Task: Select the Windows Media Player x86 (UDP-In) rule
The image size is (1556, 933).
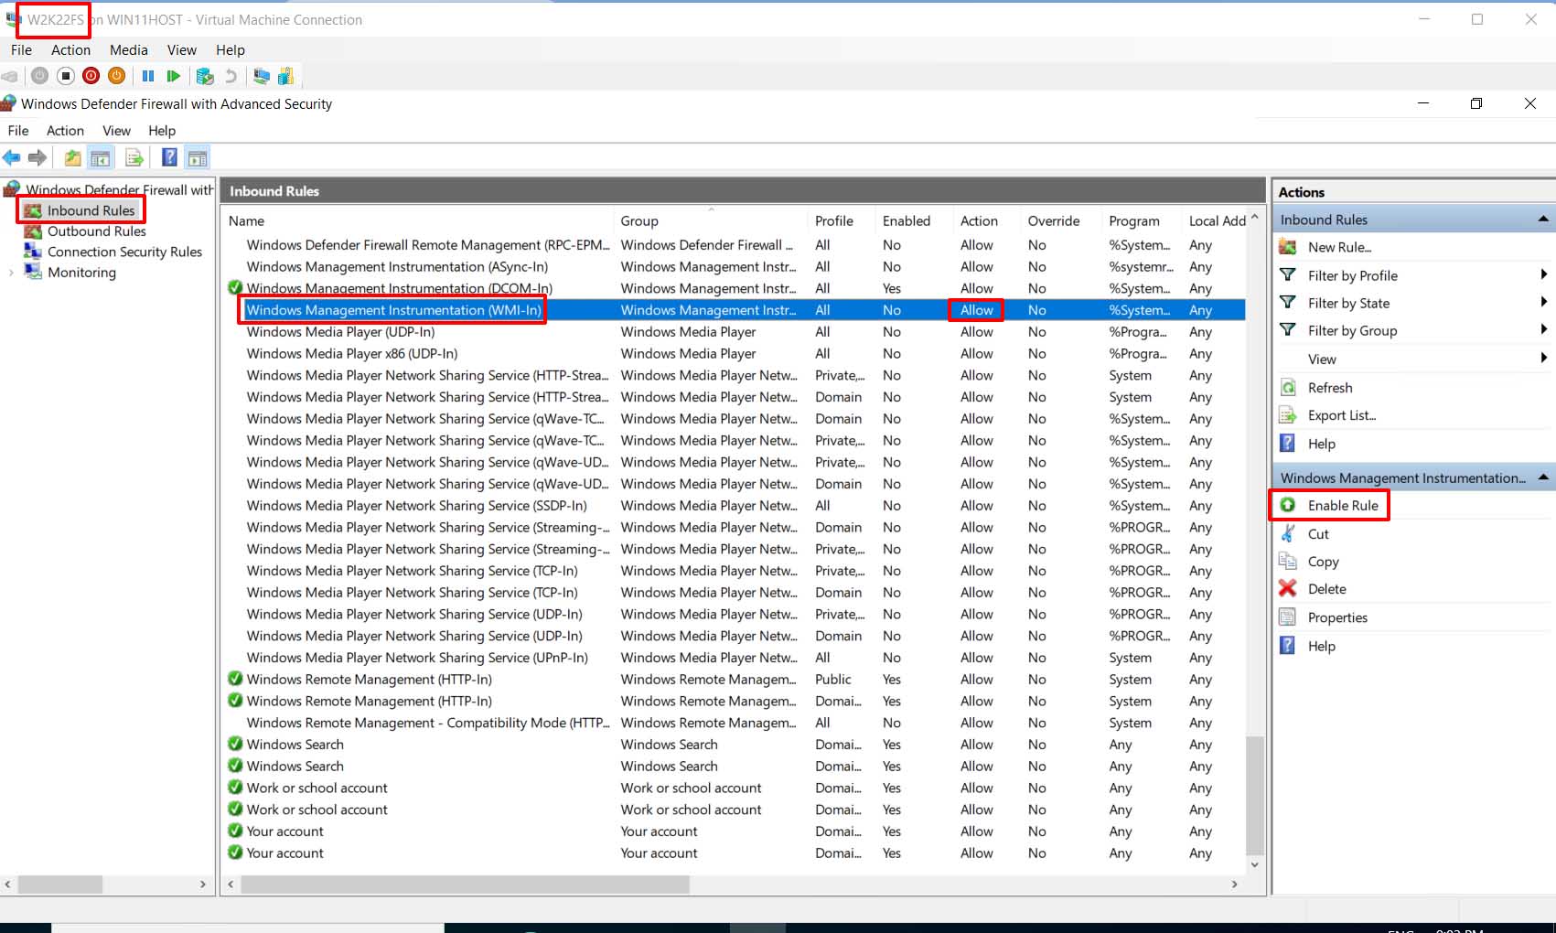Action: [735, 354]
